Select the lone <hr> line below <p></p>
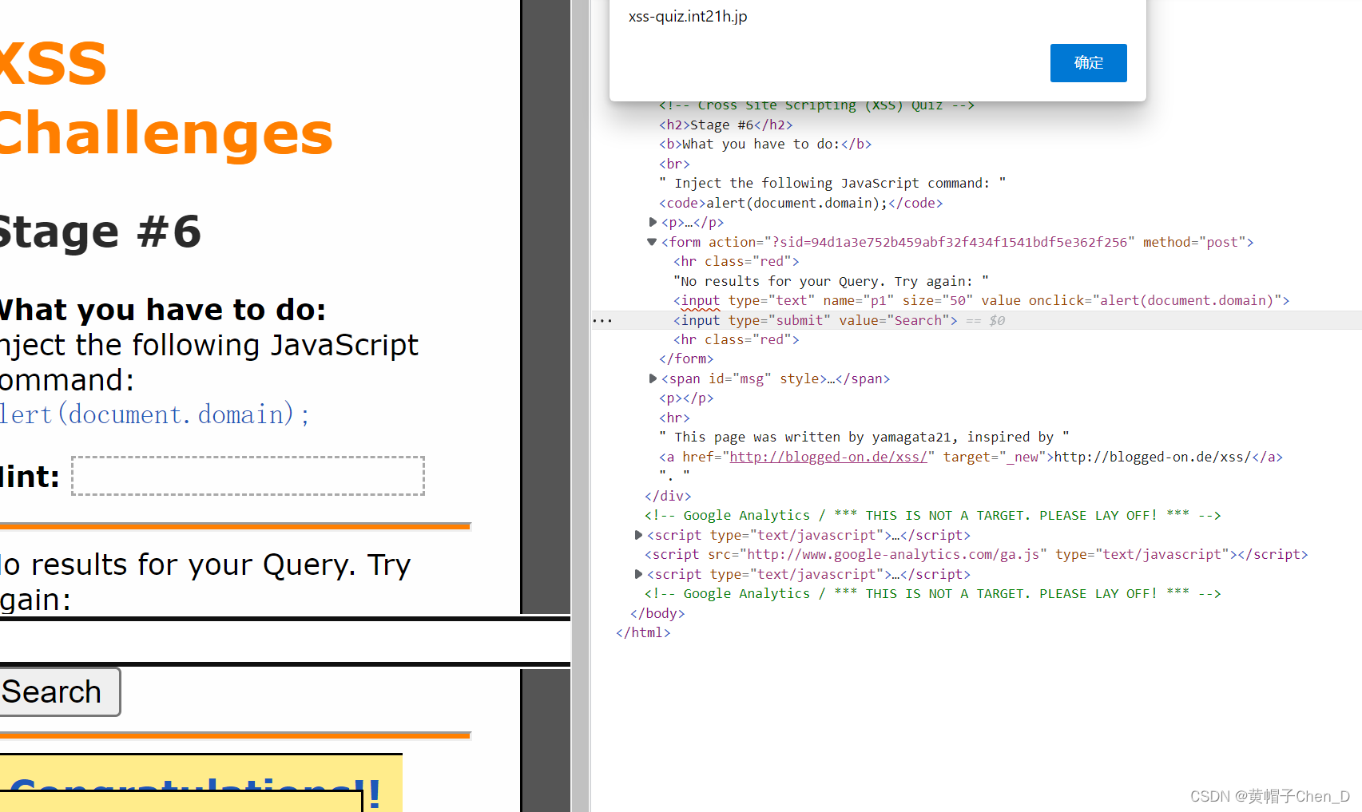This screenshot has width=1362, height=812. point(674,418)
